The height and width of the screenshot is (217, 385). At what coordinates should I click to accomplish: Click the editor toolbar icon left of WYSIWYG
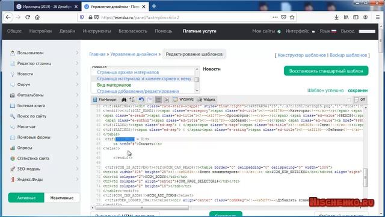tap(166, 99)
